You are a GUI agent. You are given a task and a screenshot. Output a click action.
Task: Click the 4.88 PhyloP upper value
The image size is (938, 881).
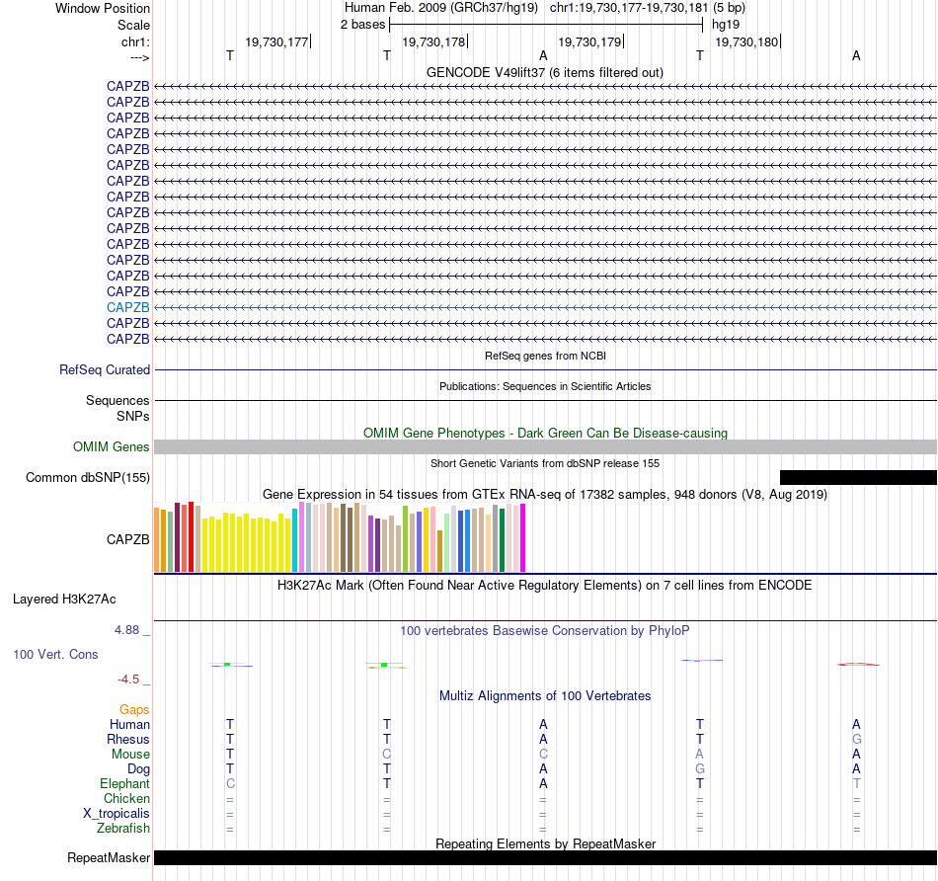[x=126, y=629]
